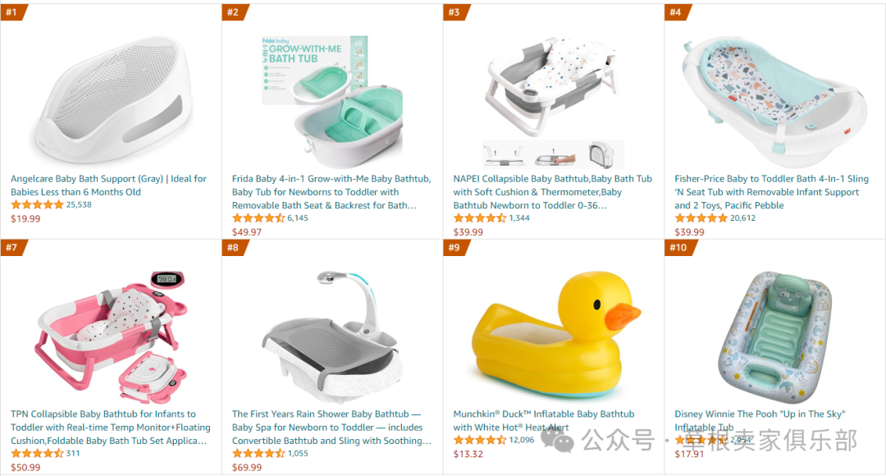Open star rating of Fisher-Price tub with 20,612 reviews
Image resolution: width=886 pixels, height=476 pixels.
point(701,217)
